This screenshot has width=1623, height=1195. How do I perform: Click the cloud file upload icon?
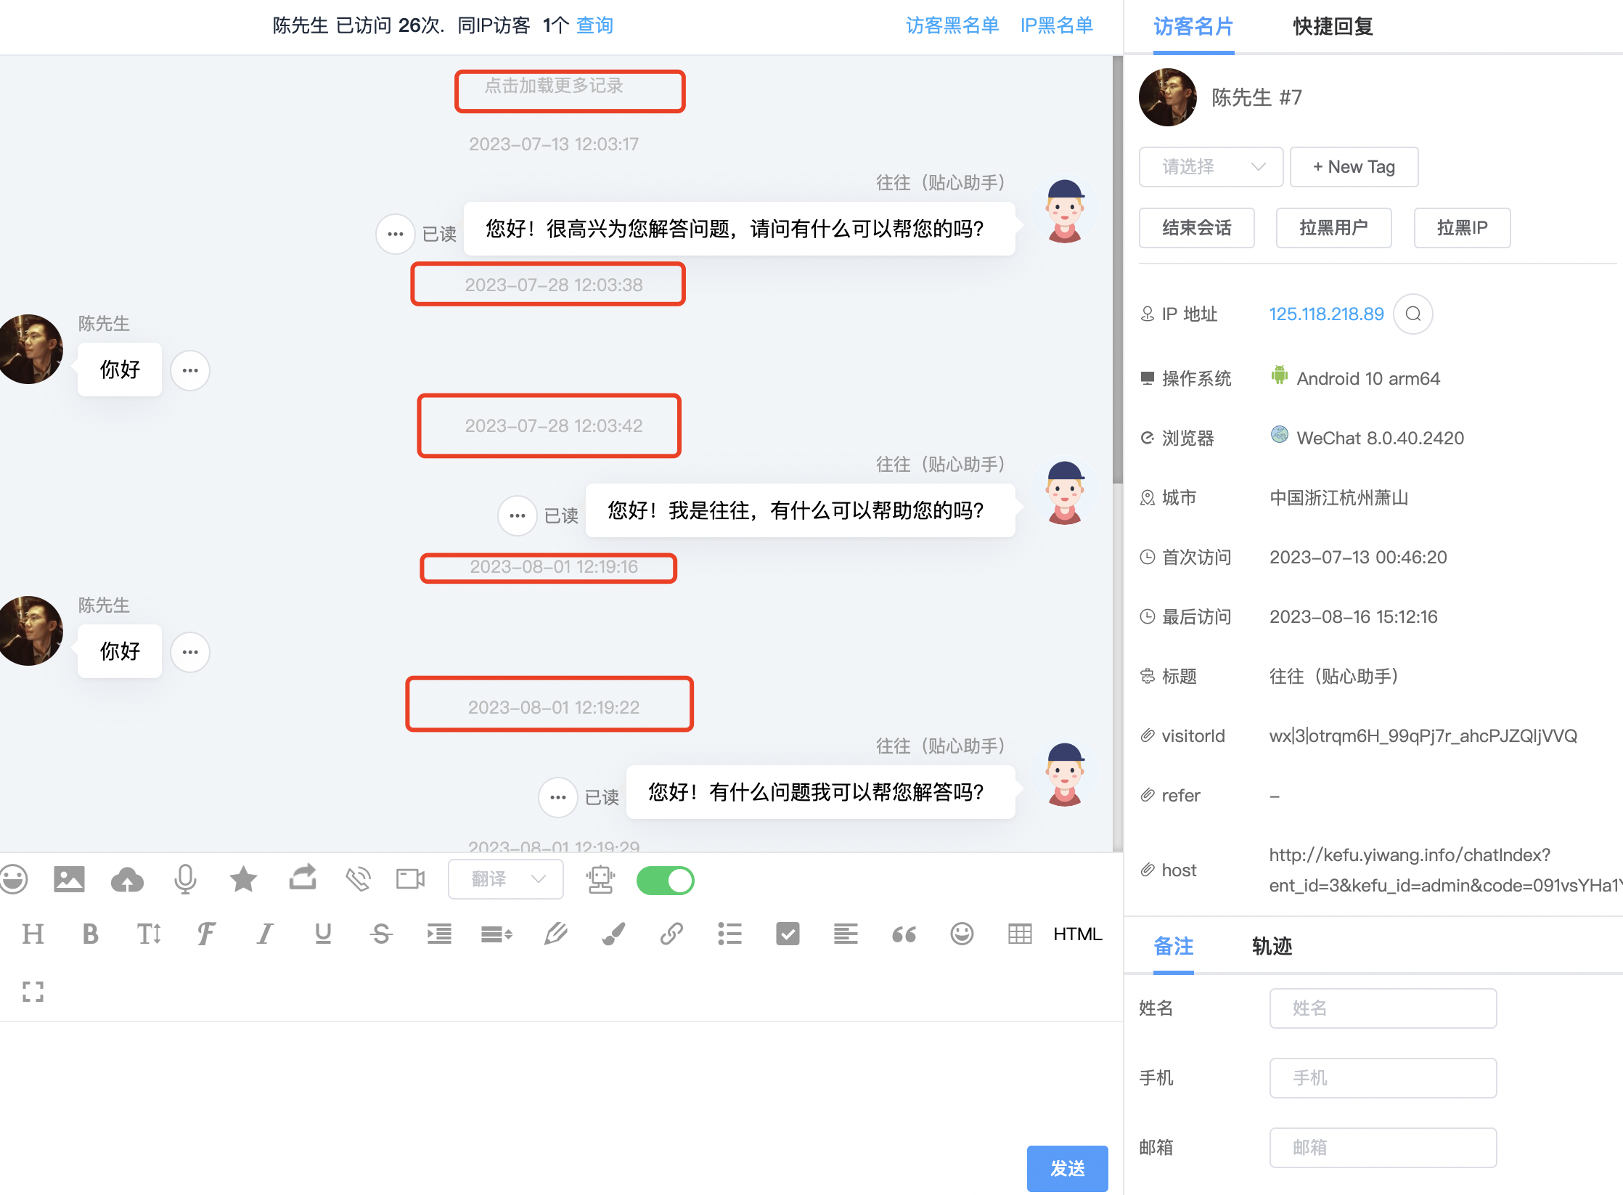tap(127, 879)
